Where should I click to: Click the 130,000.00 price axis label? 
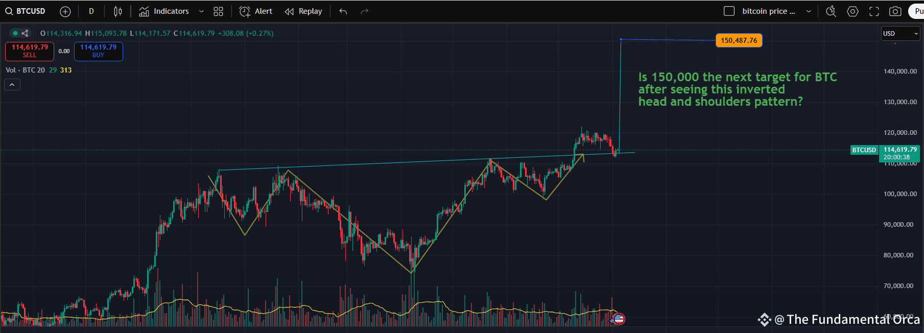click(x=900, y=102)
